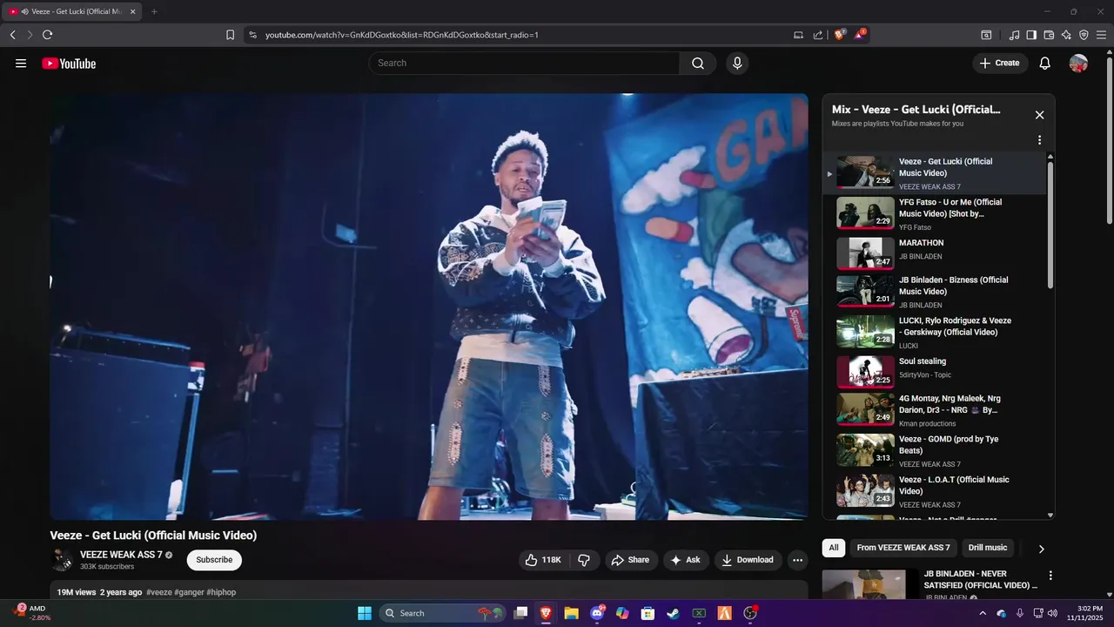Screen dimensions: 1114x627
Task: Open Leo AI sparkle icon in the toolbar
Action: click(1066, 35)
